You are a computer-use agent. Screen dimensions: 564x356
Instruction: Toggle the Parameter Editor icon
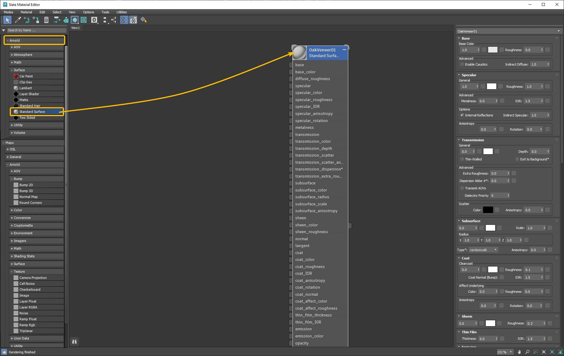pos(133,20)
